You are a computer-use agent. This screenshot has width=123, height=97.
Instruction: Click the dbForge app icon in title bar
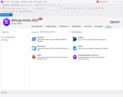click(2, 2)
